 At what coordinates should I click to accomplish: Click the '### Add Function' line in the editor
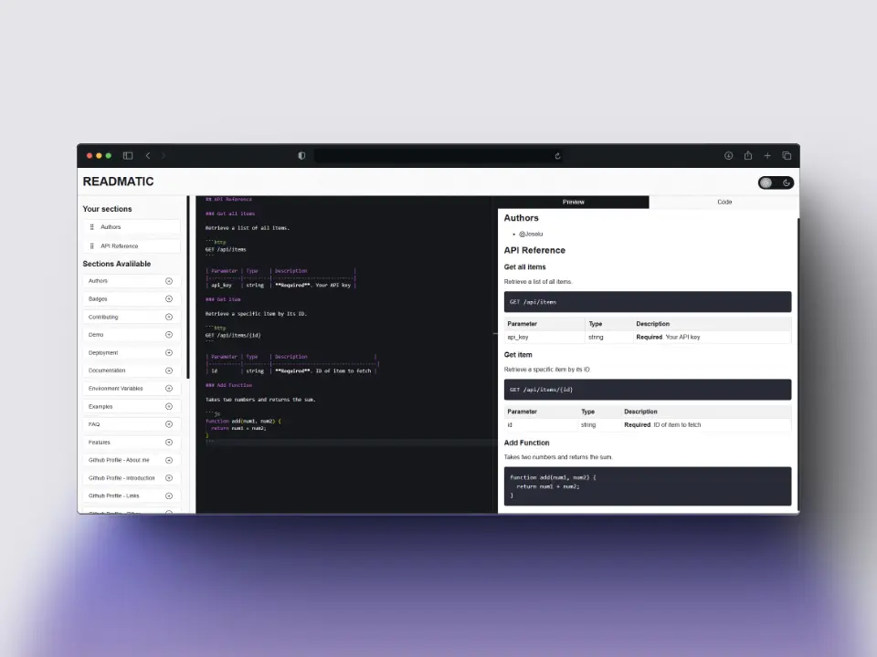click(228, 385)
